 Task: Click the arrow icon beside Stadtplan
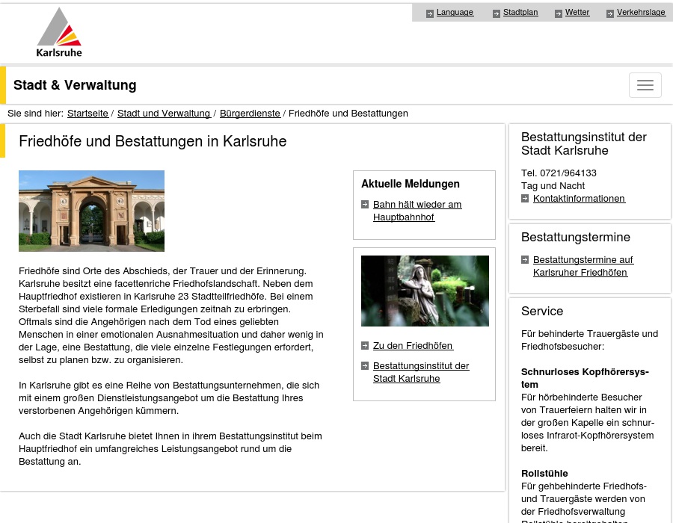[x=497, y=13]
